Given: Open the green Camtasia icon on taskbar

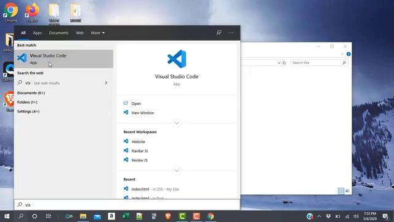Looking at the screenshot, I should pyautogui.click(x=182, y=216).
